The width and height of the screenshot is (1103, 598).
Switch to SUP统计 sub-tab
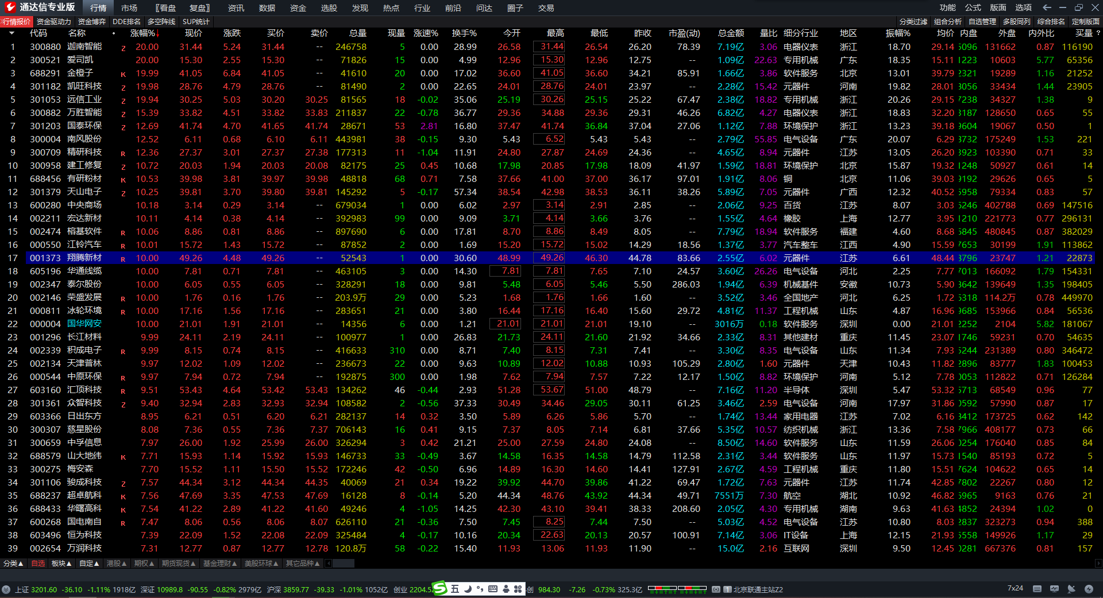tap(196, 22)
